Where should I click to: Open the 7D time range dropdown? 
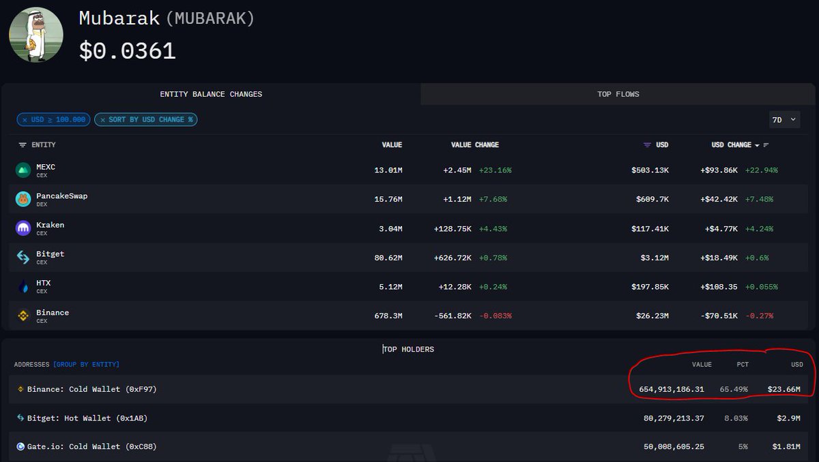click(x=784, y=119)
